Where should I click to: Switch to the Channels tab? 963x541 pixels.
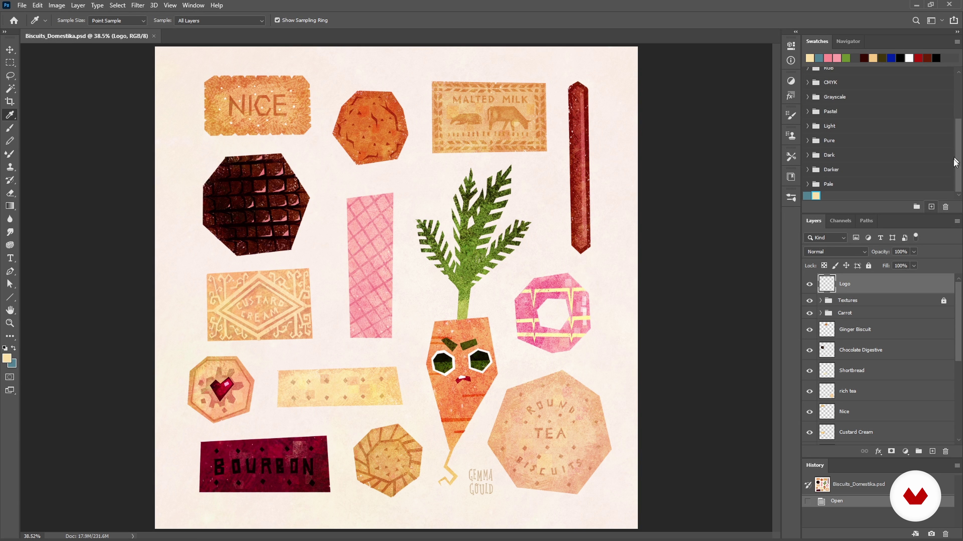[840, 221]
